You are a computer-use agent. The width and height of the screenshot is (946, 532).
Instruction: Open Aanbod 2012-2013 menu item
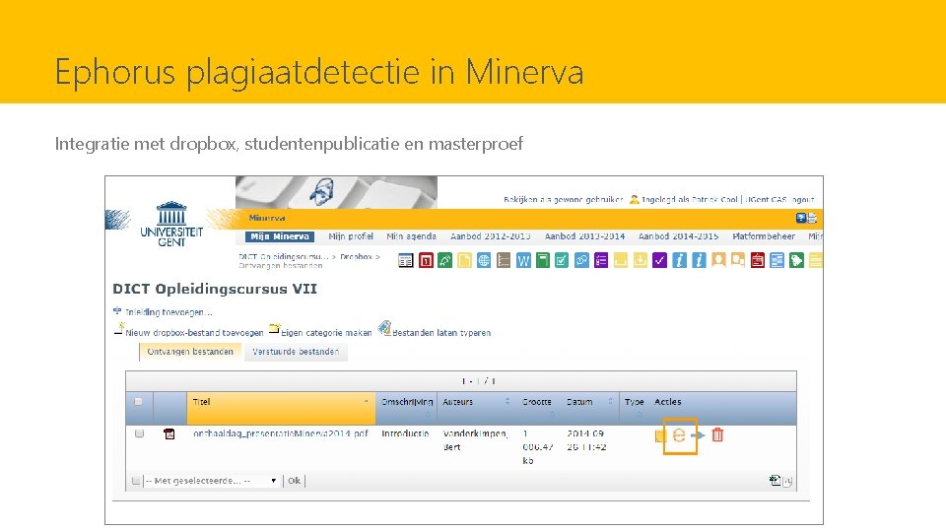(x=491, y=236)
